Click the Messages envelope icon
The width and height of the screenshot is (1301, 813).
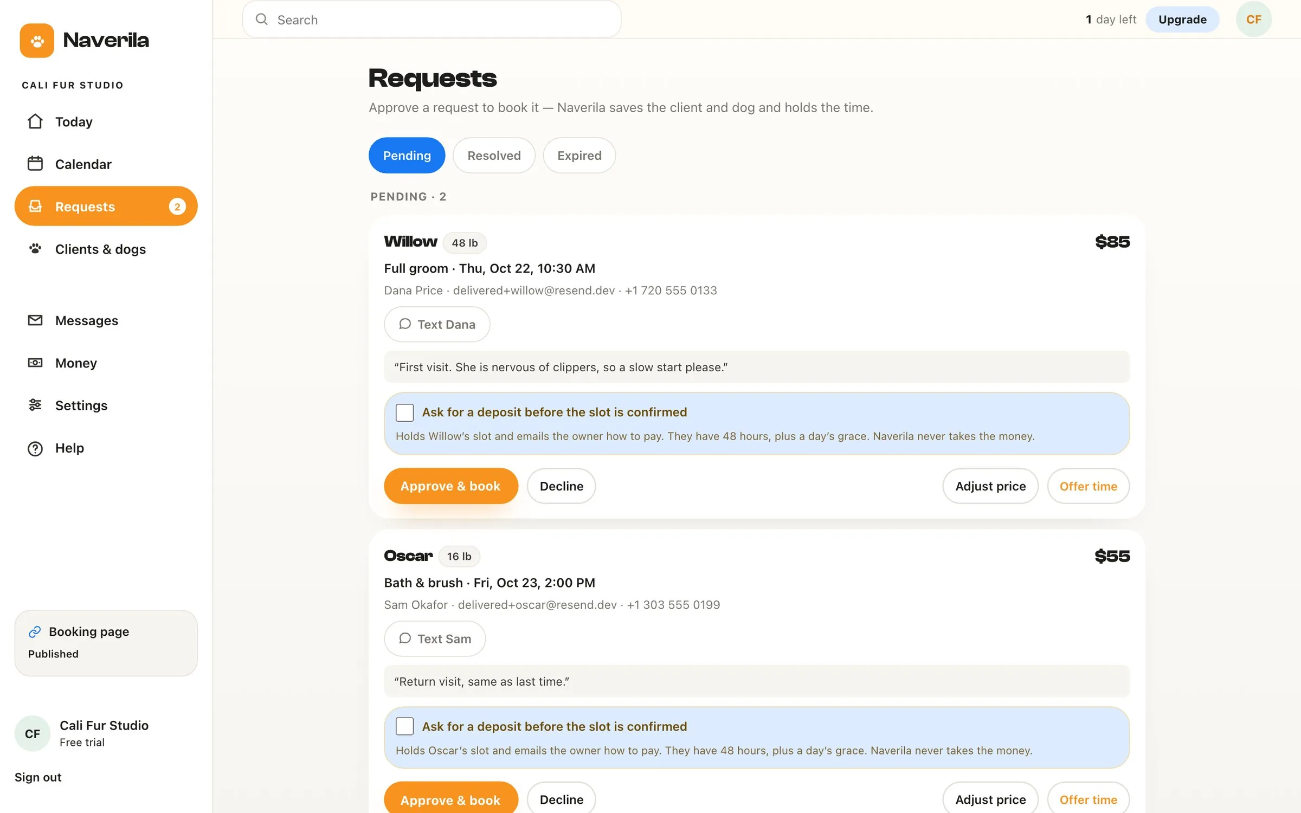35,320
